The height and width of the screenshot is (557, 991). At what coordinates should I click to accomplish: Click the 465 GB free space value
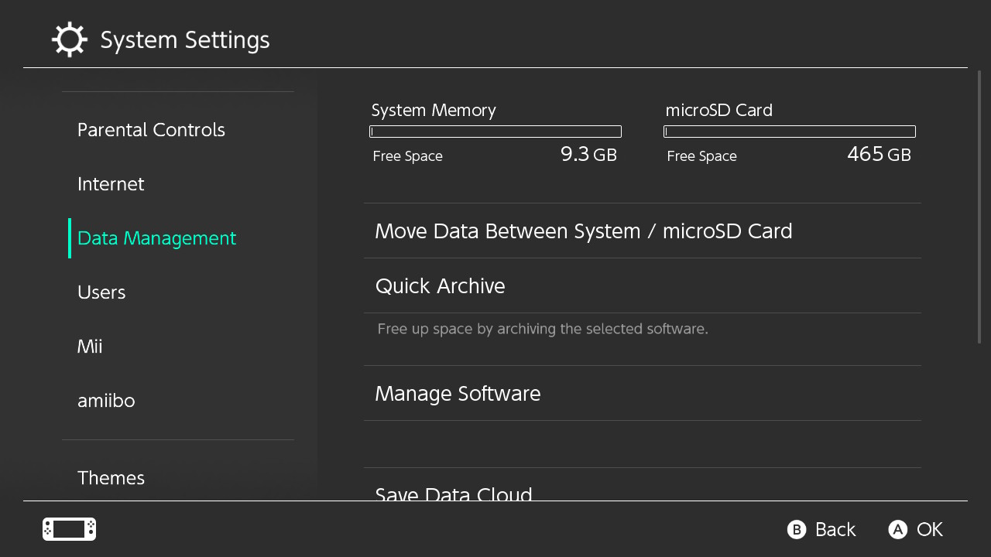[879, 154]
